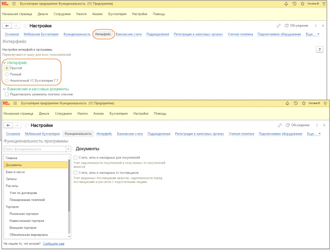330x250 pixels.
Task: Open hamburger main menu in bottom window
Action: point(15,103)
